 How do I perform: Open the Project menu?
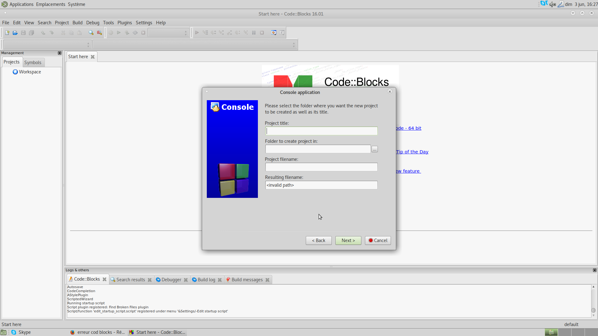tap(62, 23)
